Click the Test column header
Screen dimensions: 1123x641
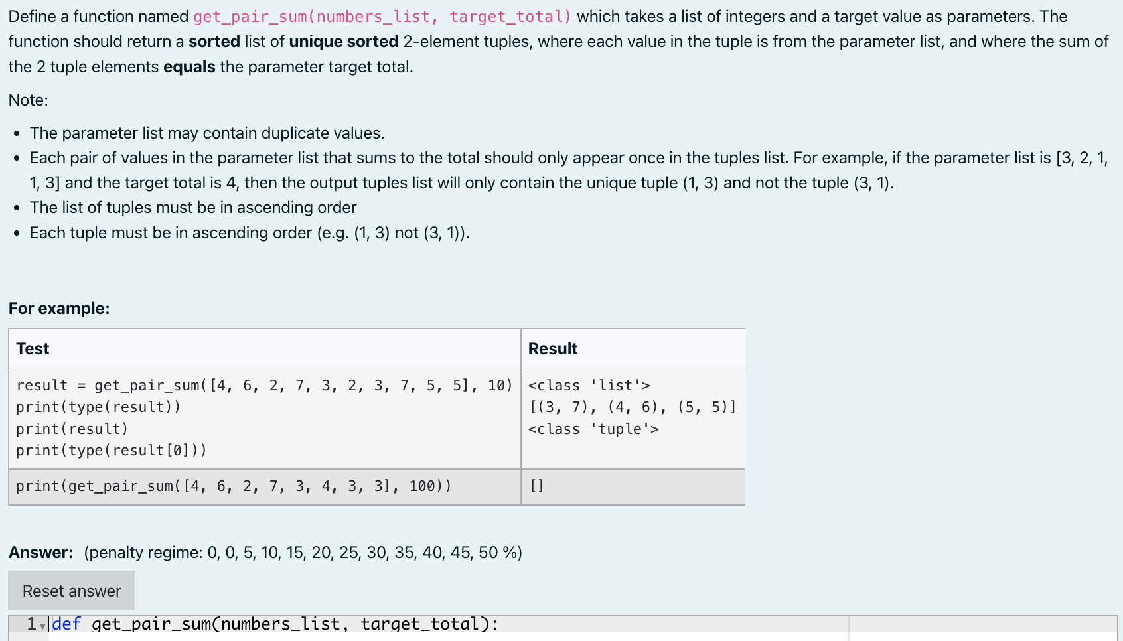tap(32, 348)
